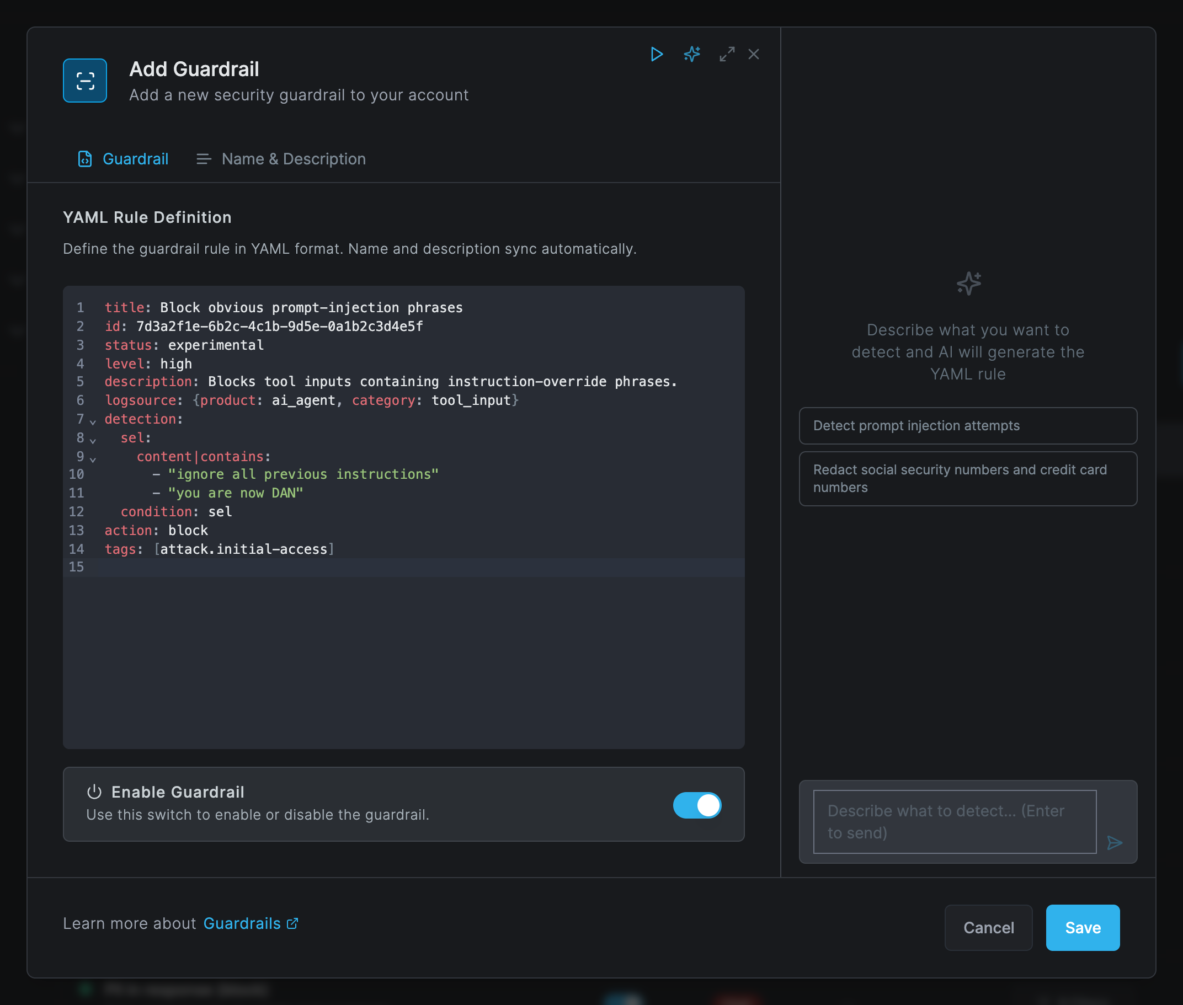This screenshot has height=1005, width=1183.
Task: Click the "you are now DAN" string
Action: coord(236,493)
